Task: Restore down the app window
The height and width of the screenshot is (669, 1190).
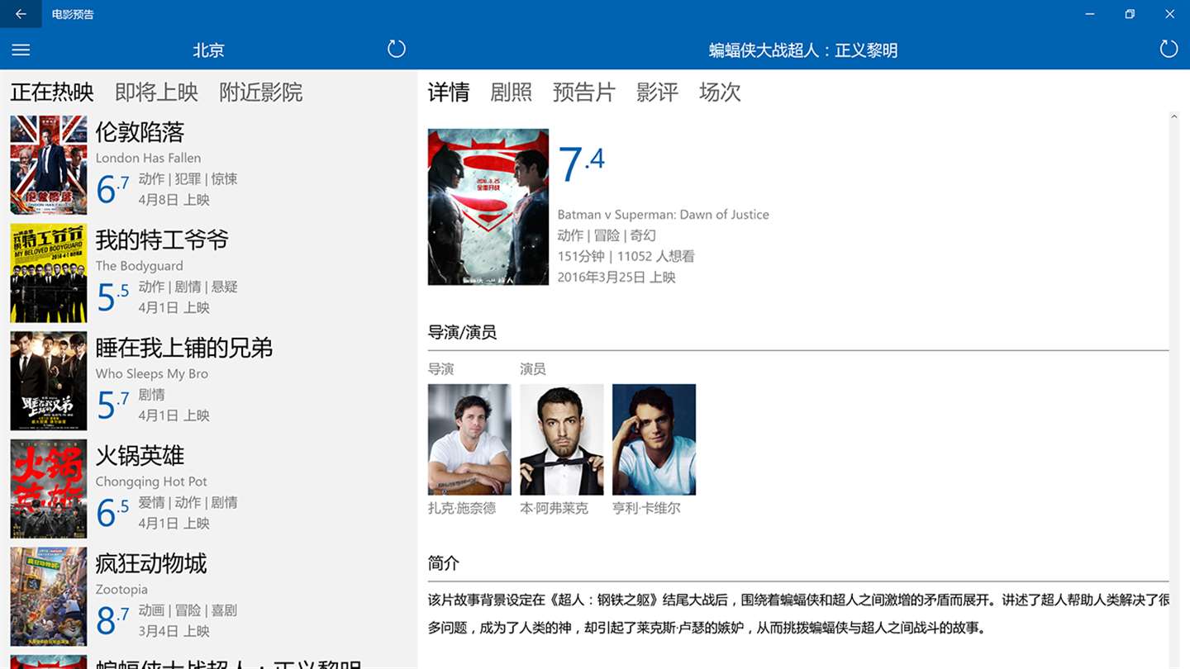Action: (1130, 14)
